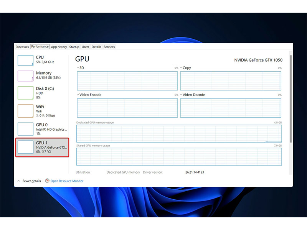Collapse view with Fewer details chevron
Image resolution: width=307 pixels, height=230 pixels.
pos(18,181)
